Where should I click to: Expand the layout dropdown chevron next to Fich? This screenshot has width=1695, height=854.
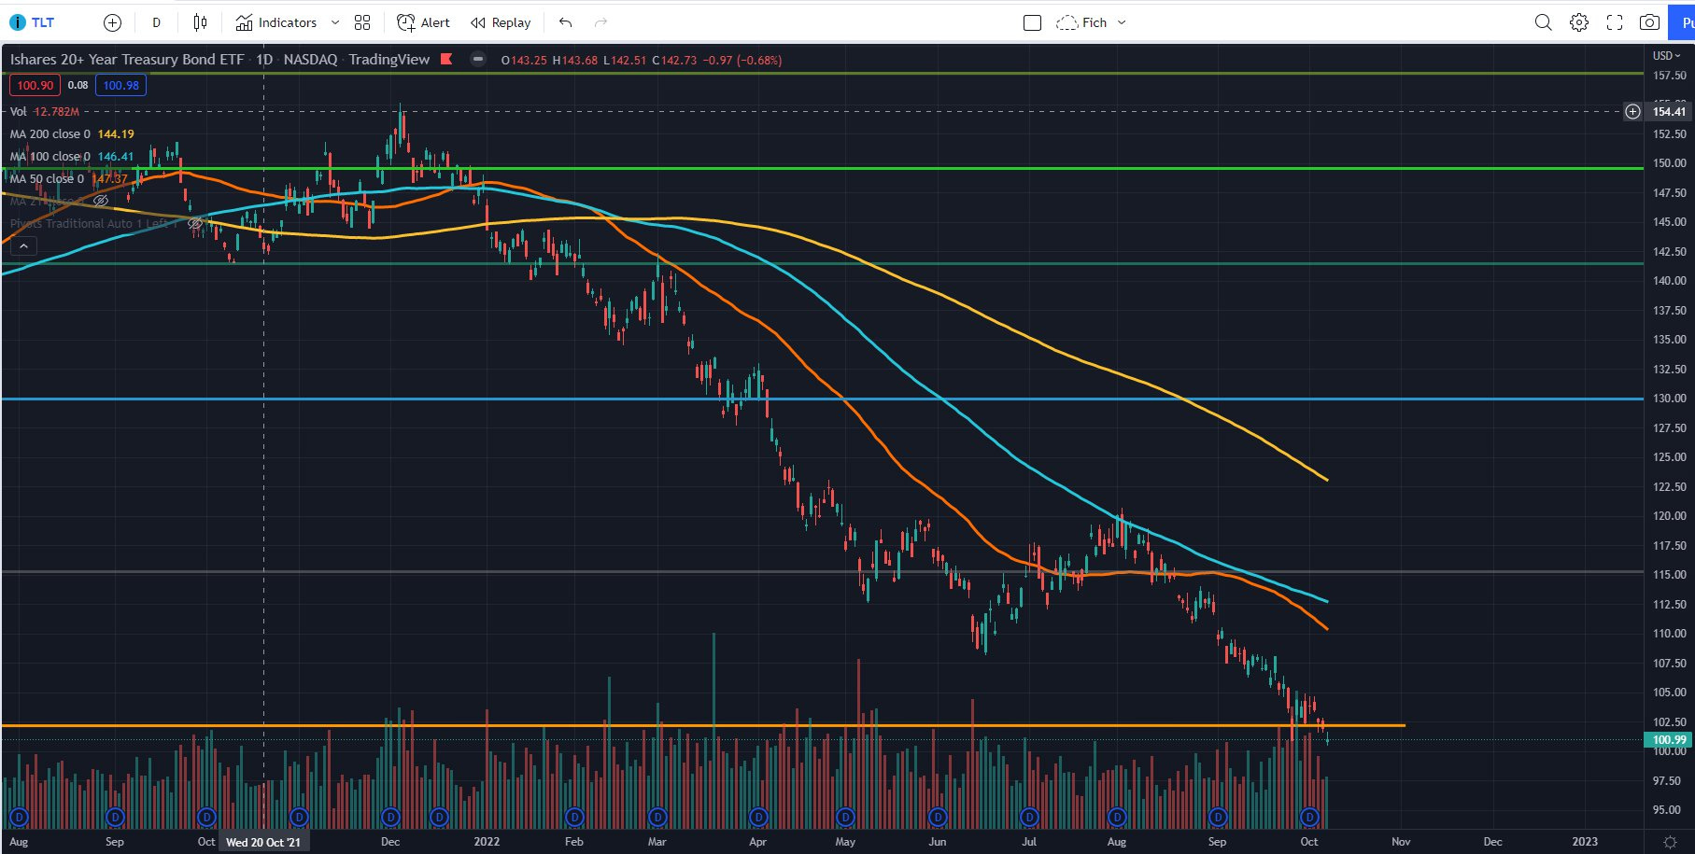(x=1122, y=22)
